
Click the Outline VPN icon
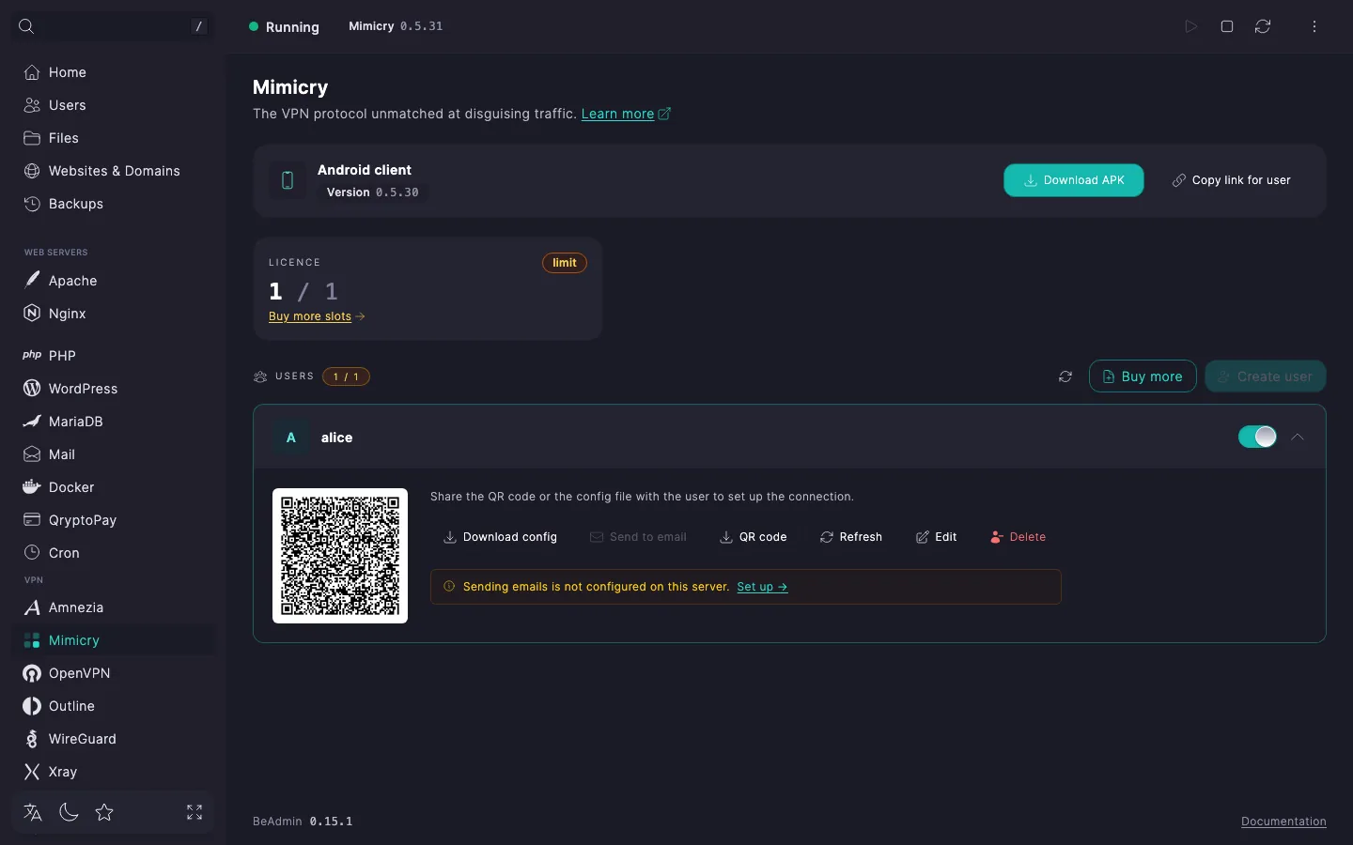(32, 706)
